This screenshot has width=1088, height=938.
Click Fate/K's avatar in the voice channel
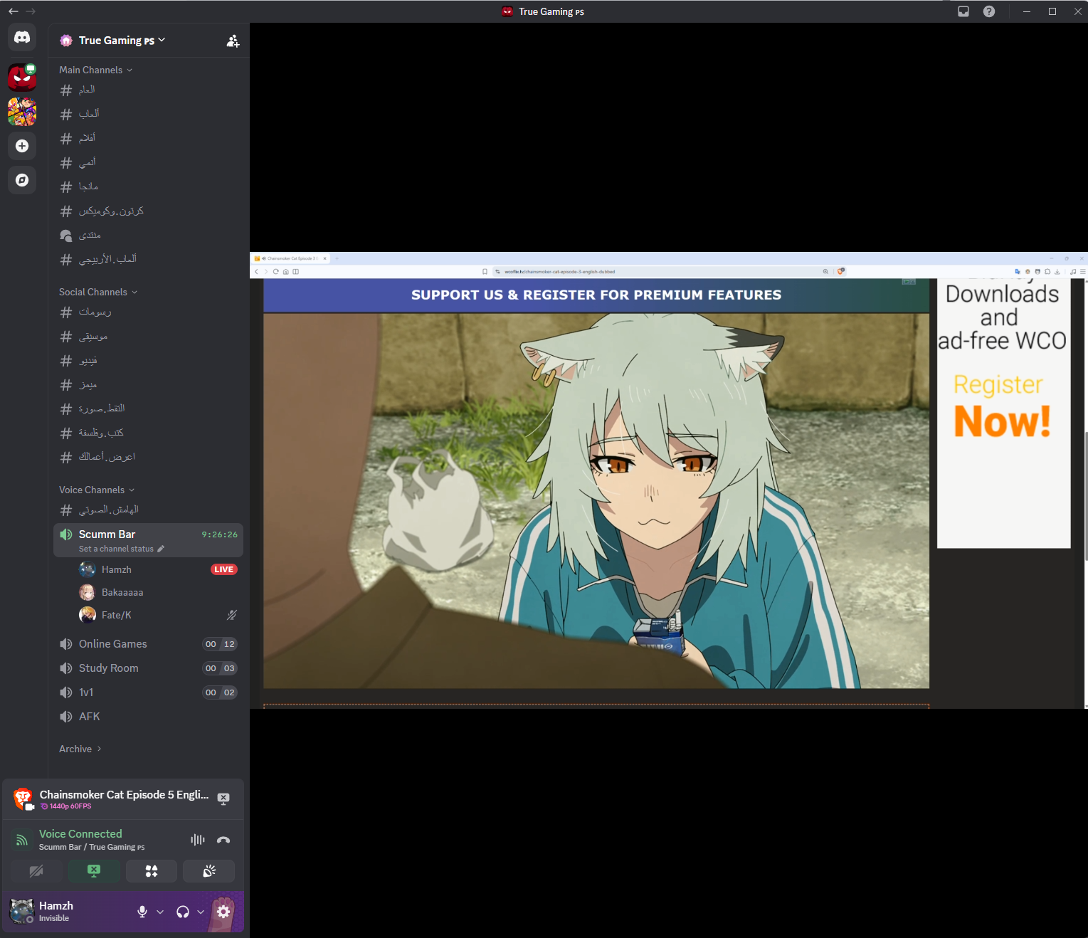tap(88, 615)
